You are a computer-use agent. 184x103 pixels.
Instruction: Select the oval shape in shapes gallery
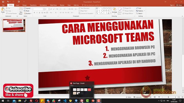[x=106, y=8]
